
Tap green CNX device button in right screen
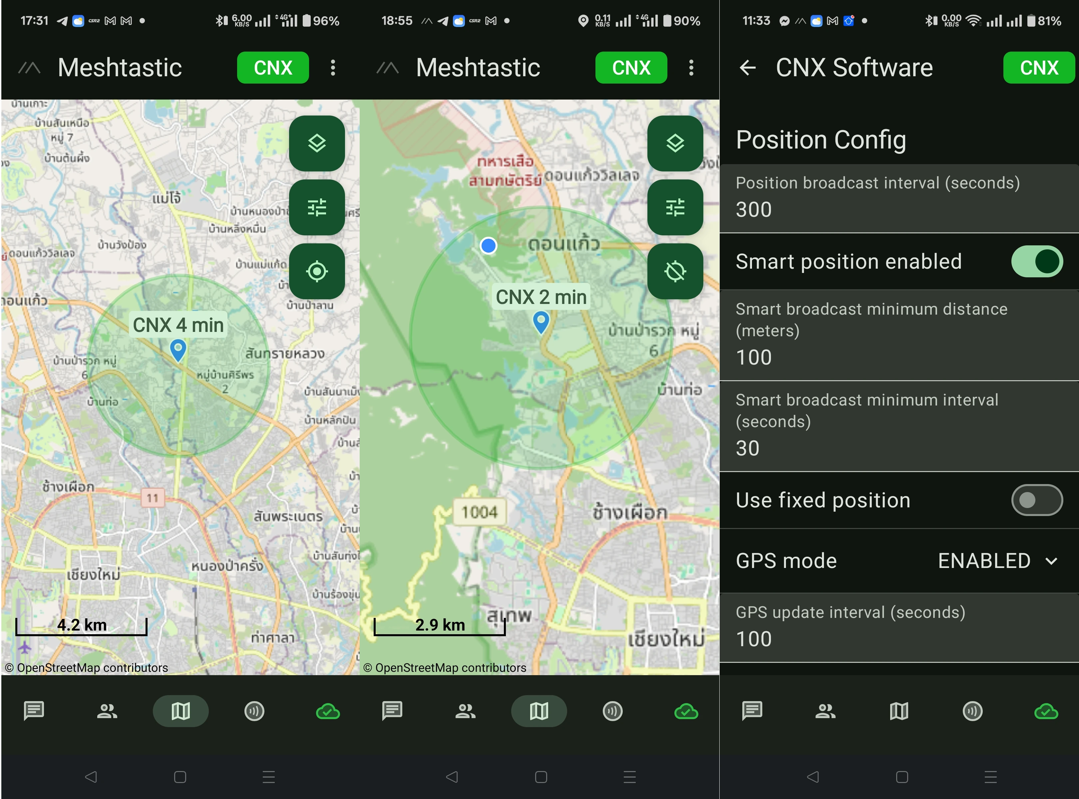coord(1039,68)
